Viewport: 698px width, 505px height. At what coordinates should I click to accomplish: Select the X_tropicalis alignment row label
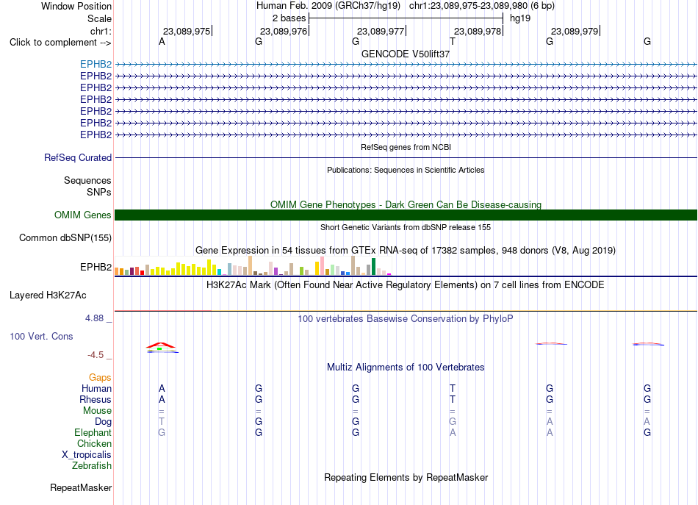(87, 455)
